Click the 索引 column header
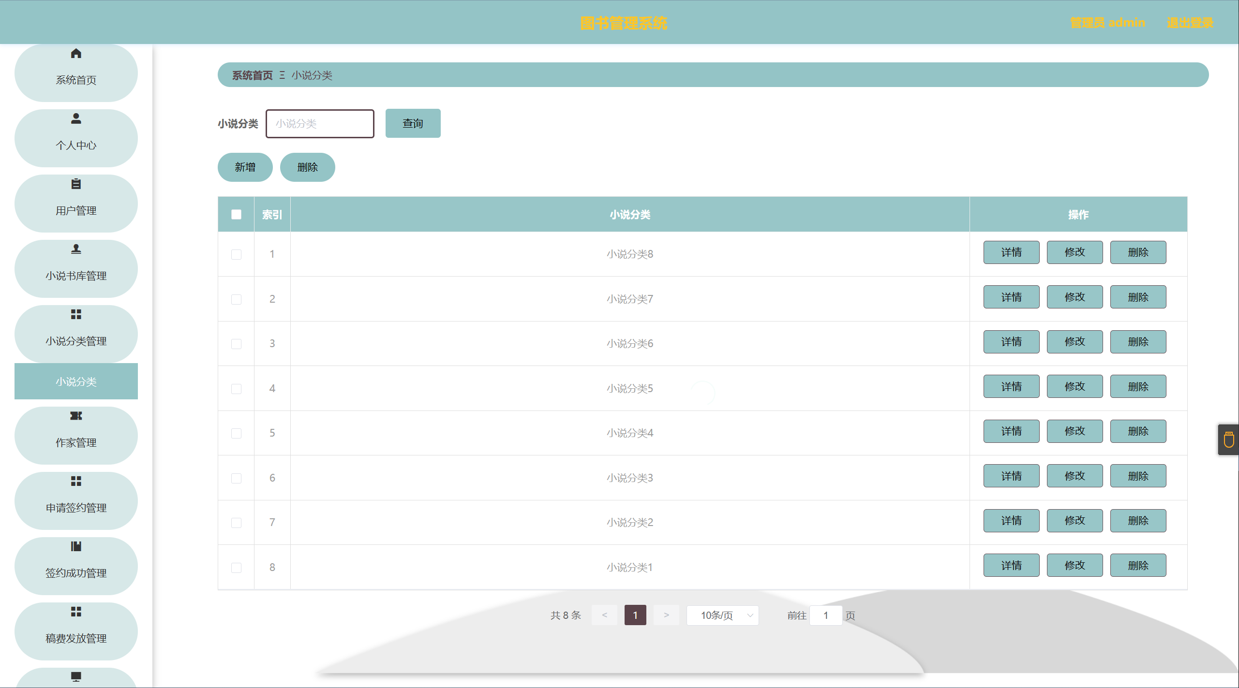Screen dimensions: 1239x688 click(272, 214)
